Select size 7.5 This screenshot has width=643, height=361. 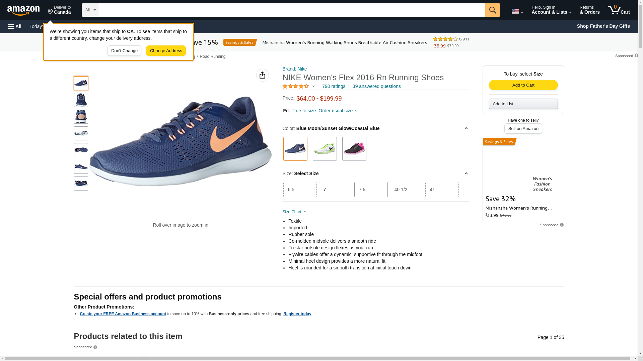371,190
